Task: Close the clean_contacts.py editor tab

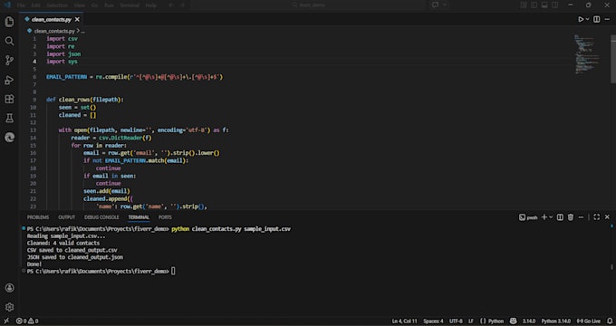Action: point(77,19)
